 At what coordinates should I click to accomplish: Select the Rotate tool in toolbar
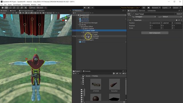click(x=10, y=8)
